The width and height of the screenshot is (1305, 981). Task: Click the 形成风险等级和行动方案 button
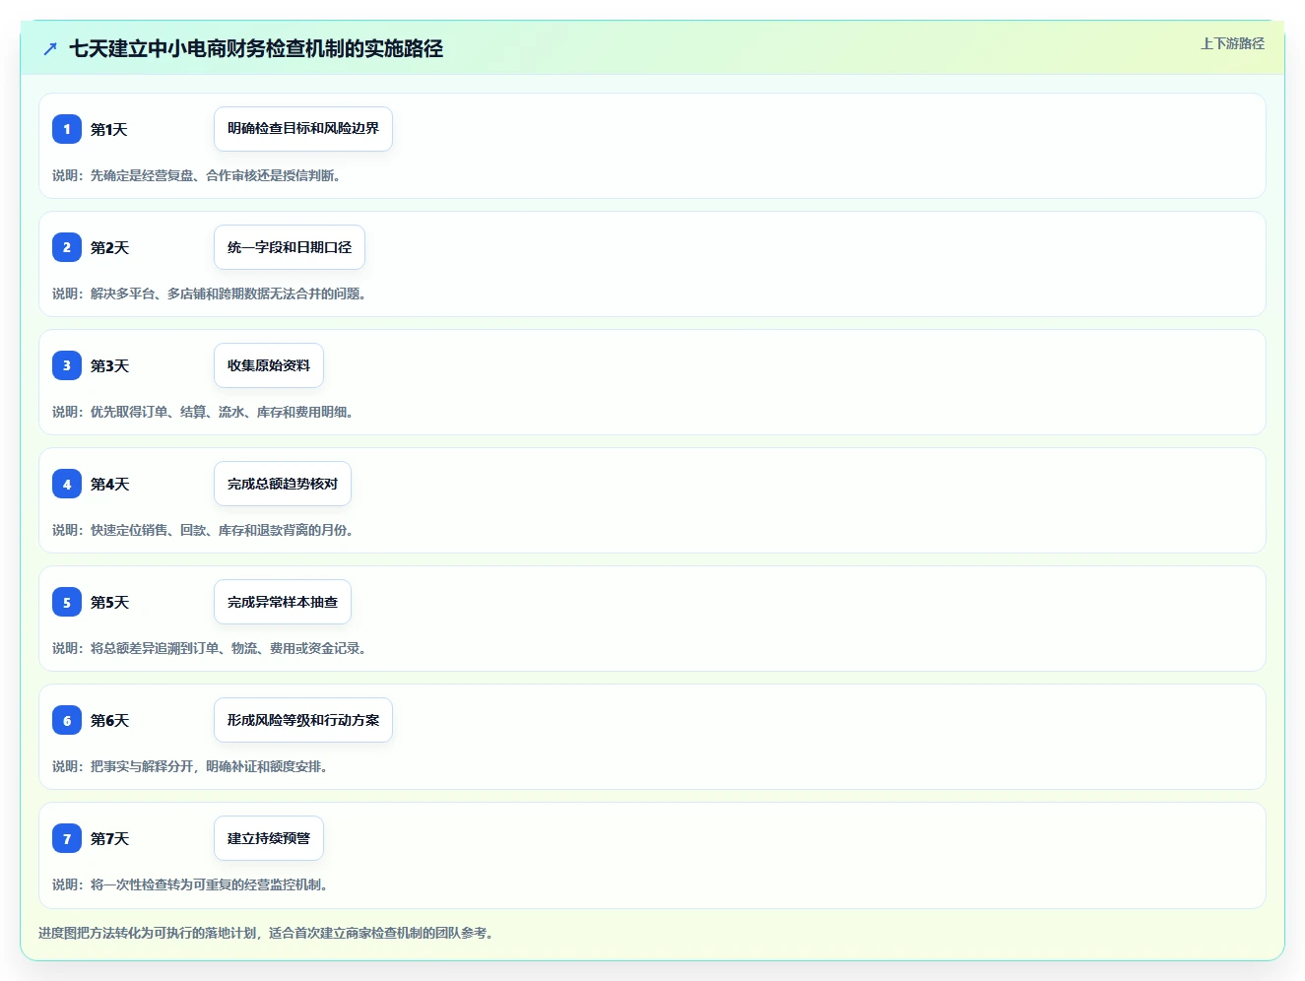click(x=303, y=720)
